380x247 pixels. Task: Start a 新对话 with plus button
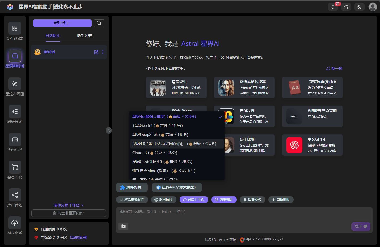point(62,23)
